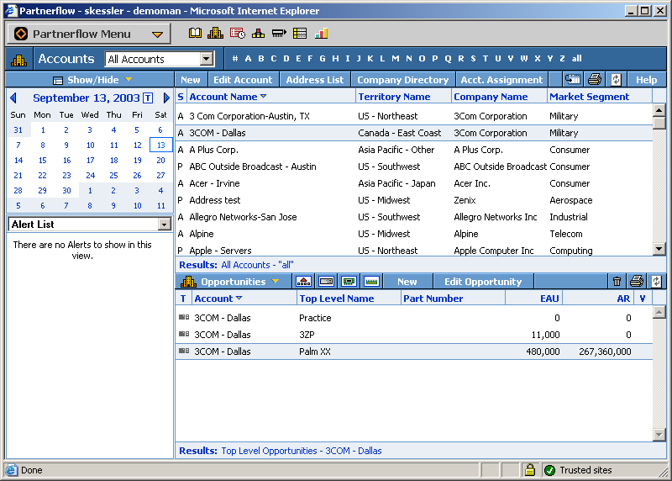
Task: Expand the Show/Hide menu
Action: pyautogui.click(x=92, y=80)
